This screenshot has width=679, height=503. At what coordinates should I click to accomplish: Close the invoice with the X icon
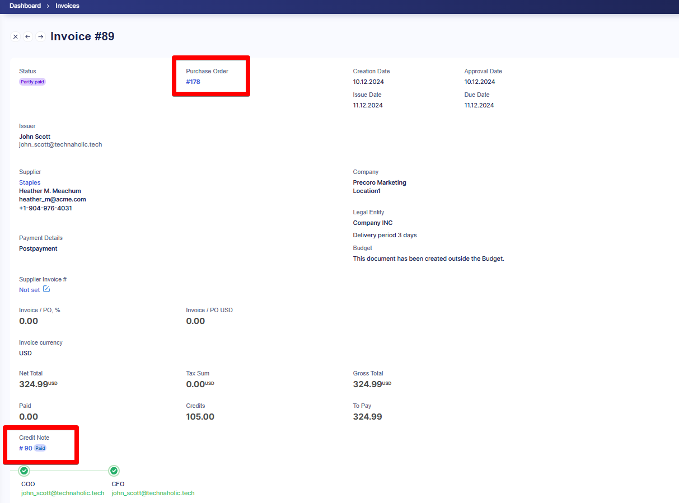click(16, 37)
